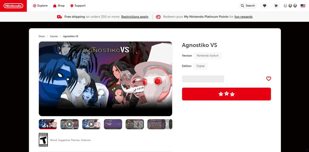Click the Platinum Points reward icon
The image size is (309, 152).
tap(158, 17)
